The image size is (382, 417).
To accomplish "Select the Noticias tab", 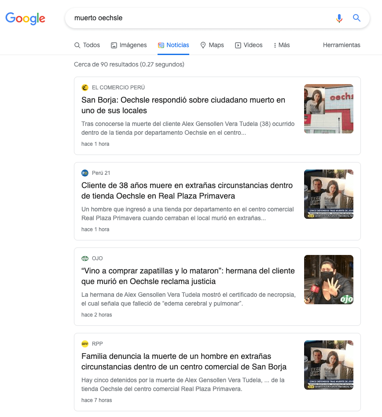I will coord(173,45).
